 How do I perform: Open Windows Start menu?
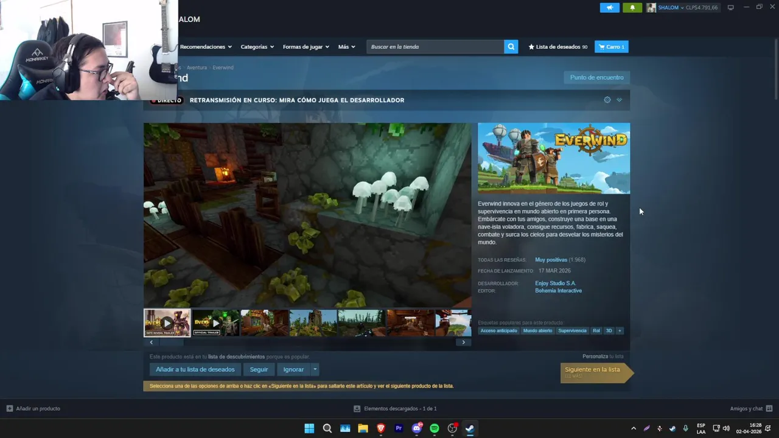tap(309, 428)
